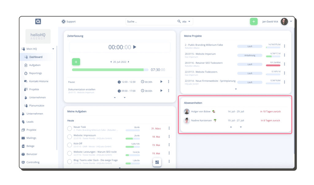This screenshot has height=185, width=314.
Task: Start the main time tracking timer
Action: pyautogui.click(x=135, y=47)
